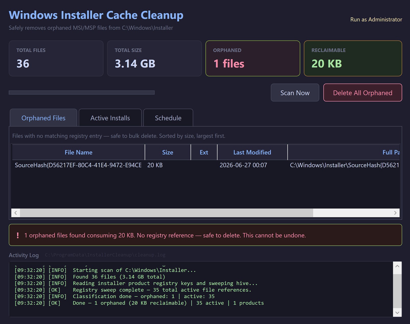Screen dimensions: 410x324
Task: Sort by Last Modified column header
Action: (252, 152)
